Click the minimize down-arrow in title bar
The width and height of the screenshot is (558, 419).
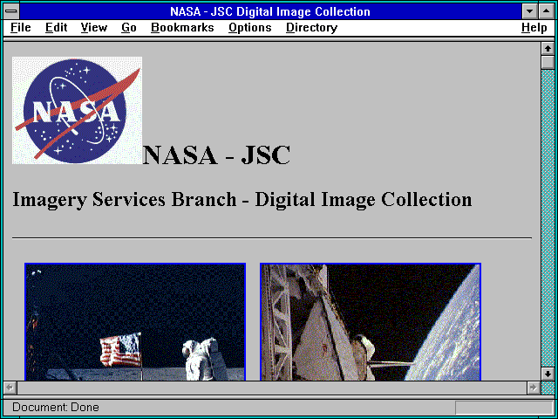coord(529,11)
